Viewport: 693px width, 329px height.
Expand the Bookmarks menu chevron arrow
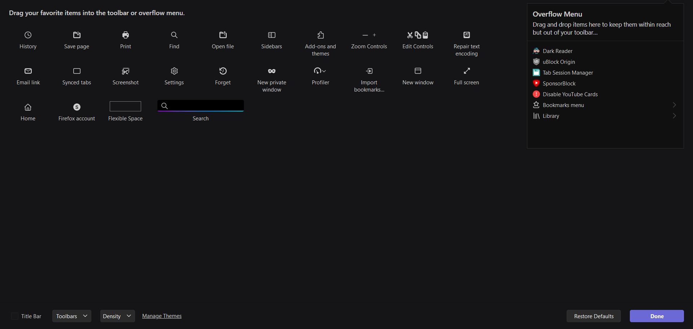pyautogui.click(x=674, y=105)
